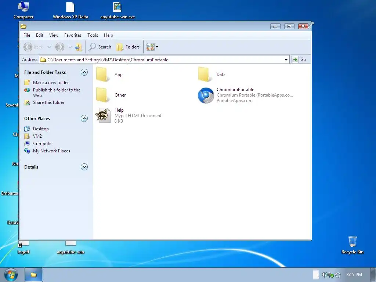The height and width of the screenshot is (282, 376).
Task: Click Make a new folder link
Action: click(51, 83)
